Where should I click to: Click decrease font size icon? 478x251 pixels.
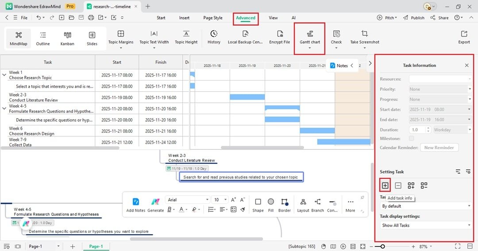tap(243, 200)
